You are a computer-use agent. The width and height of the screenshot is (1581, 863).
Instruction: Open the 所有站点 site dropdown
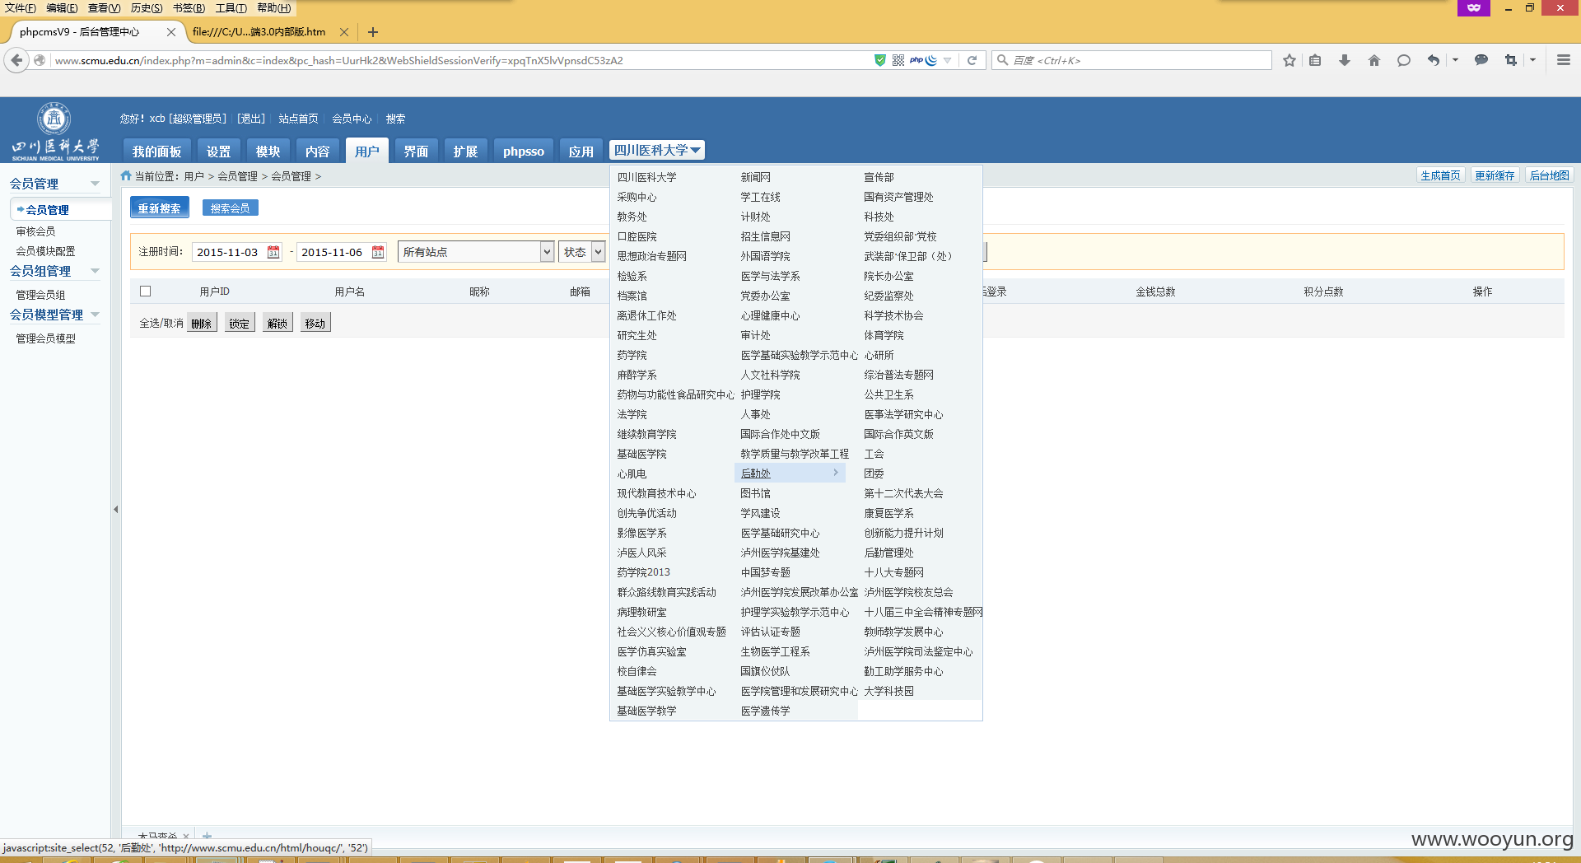[476, 252]
